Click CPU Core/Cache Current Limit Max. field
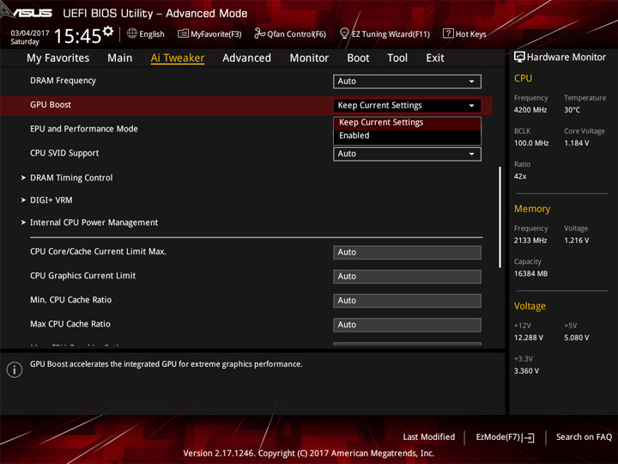618x464 pixels. [407, 253]
